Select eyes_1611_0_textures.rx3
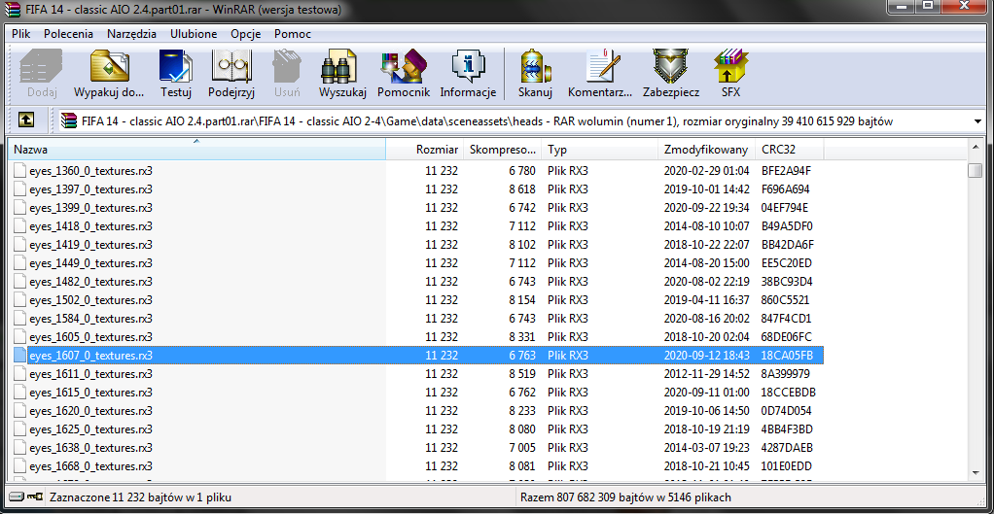994x514 pixels. pyautogui.click(x=90, y=373)
